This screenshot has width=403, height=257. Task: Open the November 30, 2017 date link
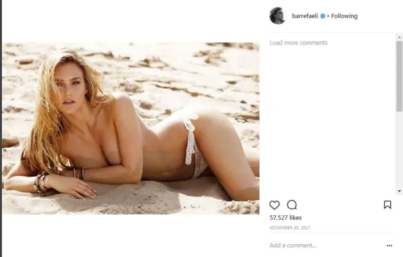[x=290, y=227]
